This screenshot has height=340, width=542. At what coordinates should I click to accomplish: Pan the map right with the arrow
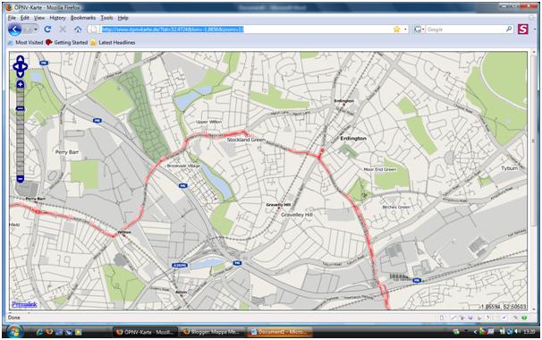coord(25,66)
